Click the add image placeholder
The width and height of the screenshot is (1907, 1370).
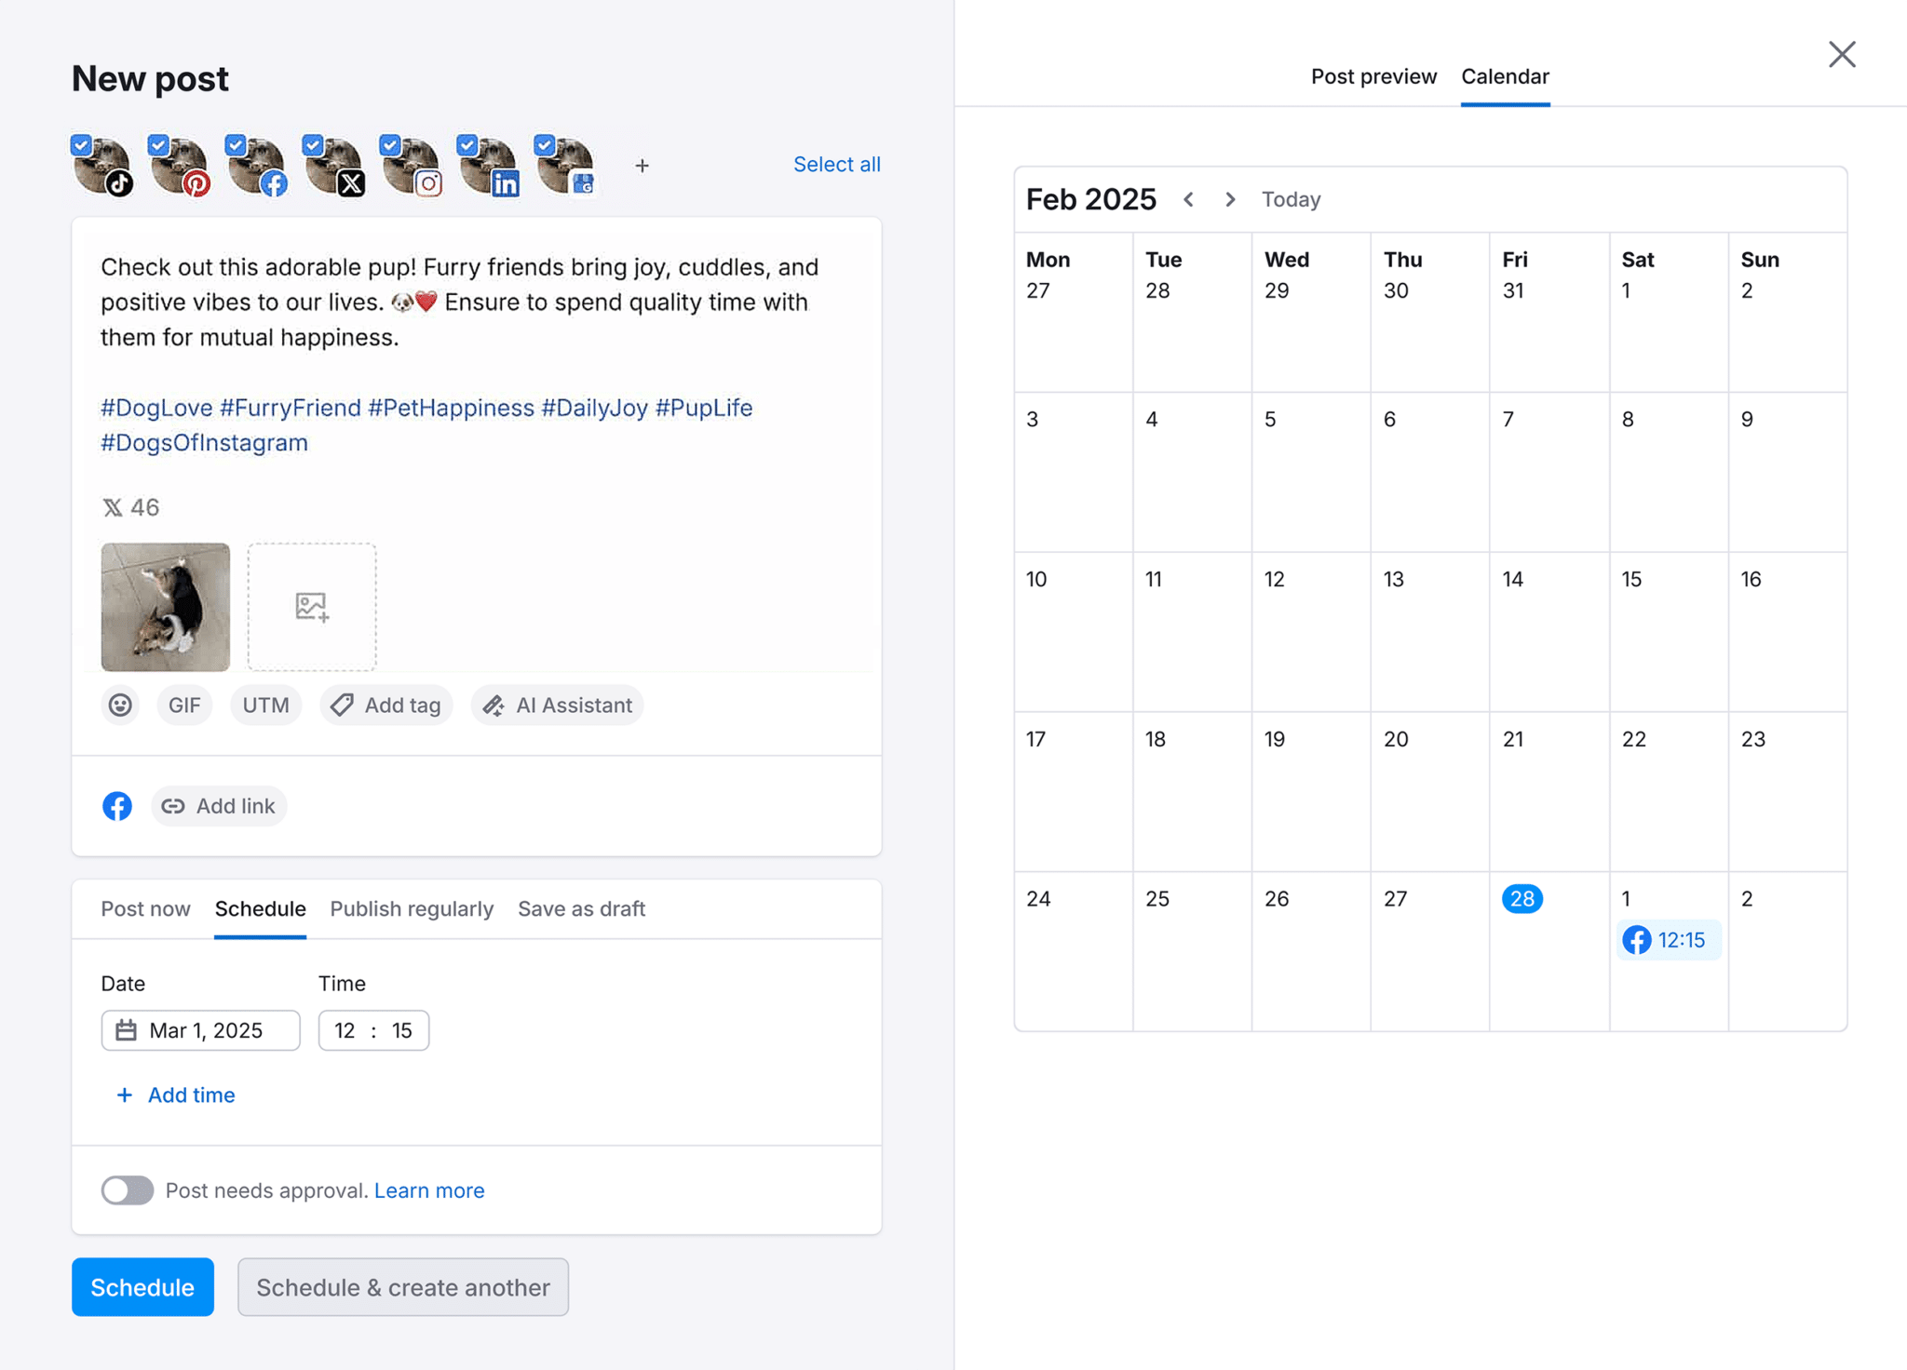pyautogui.click(x=312, y=607)
